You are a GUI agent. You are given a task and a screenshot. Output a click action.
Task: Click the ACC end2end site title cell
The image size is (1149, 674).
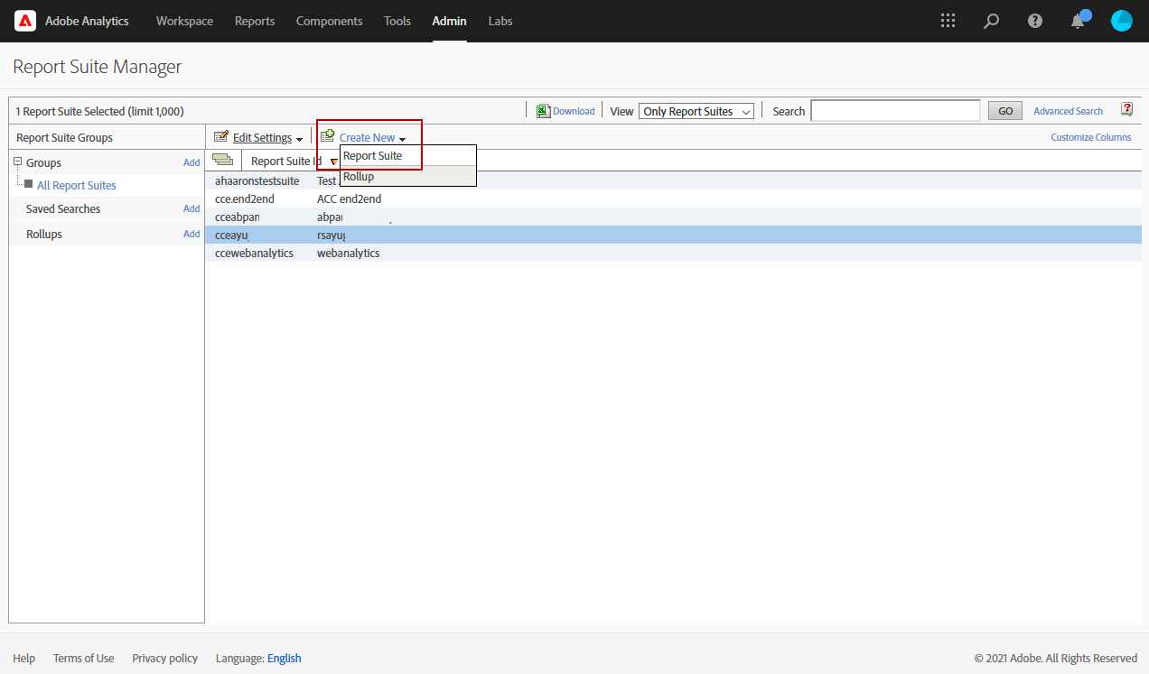[x=349, y=199]
